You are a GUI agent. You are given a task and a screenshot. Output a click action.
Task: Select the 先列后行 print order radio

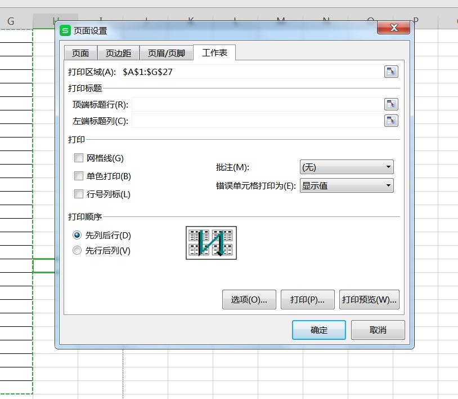77,236
